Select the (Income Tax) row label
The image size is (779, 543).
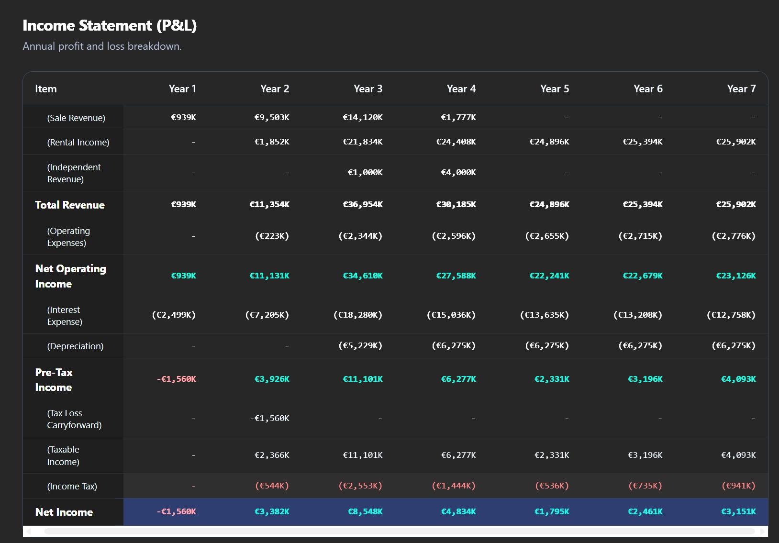(x=72, y=487)
